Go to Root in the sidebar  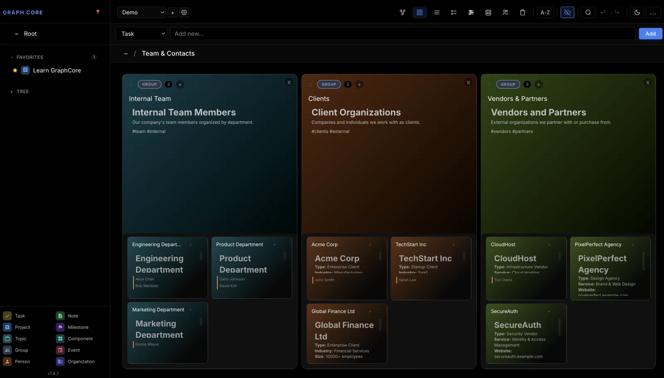[30, 34]
